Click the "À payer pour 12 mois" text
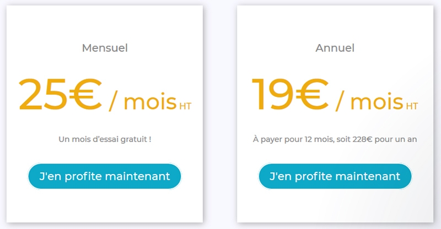The width and height of the screenshot is (441, 229). [293, 139]
